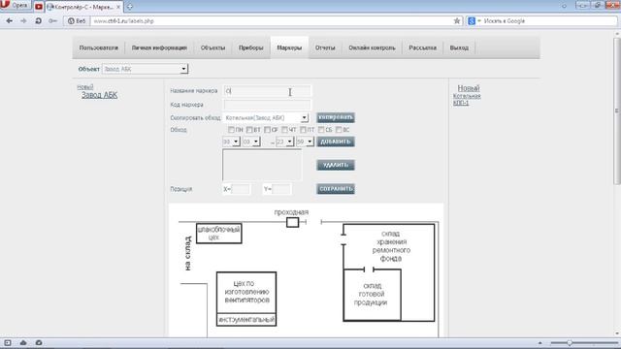Open the Онлайн контроль menu tab
This screenshot has height=349, width=621.
[x=372, y=48]
